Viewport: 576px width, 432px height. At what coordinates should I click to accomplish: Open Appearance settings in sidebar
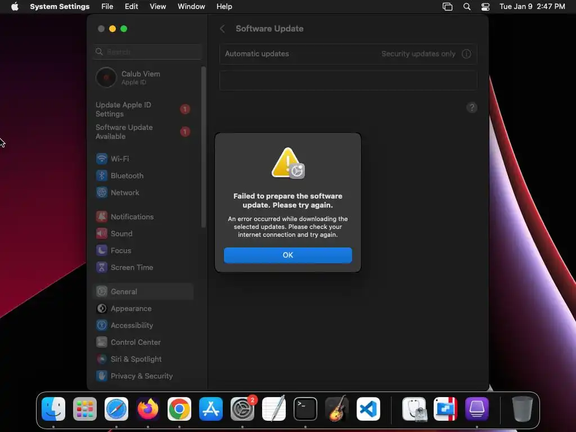tap(143, 309)
